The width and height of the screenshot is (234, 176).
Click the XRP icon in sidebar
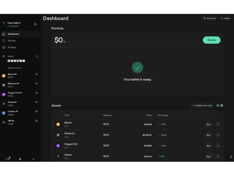point(4,122)
